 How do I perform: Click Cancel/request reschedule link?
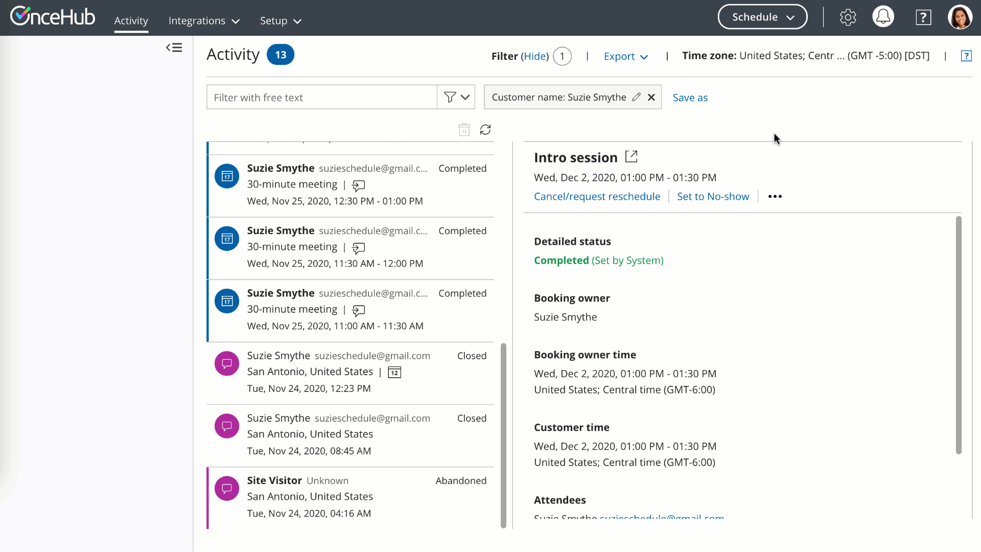(x=597, y=197)
